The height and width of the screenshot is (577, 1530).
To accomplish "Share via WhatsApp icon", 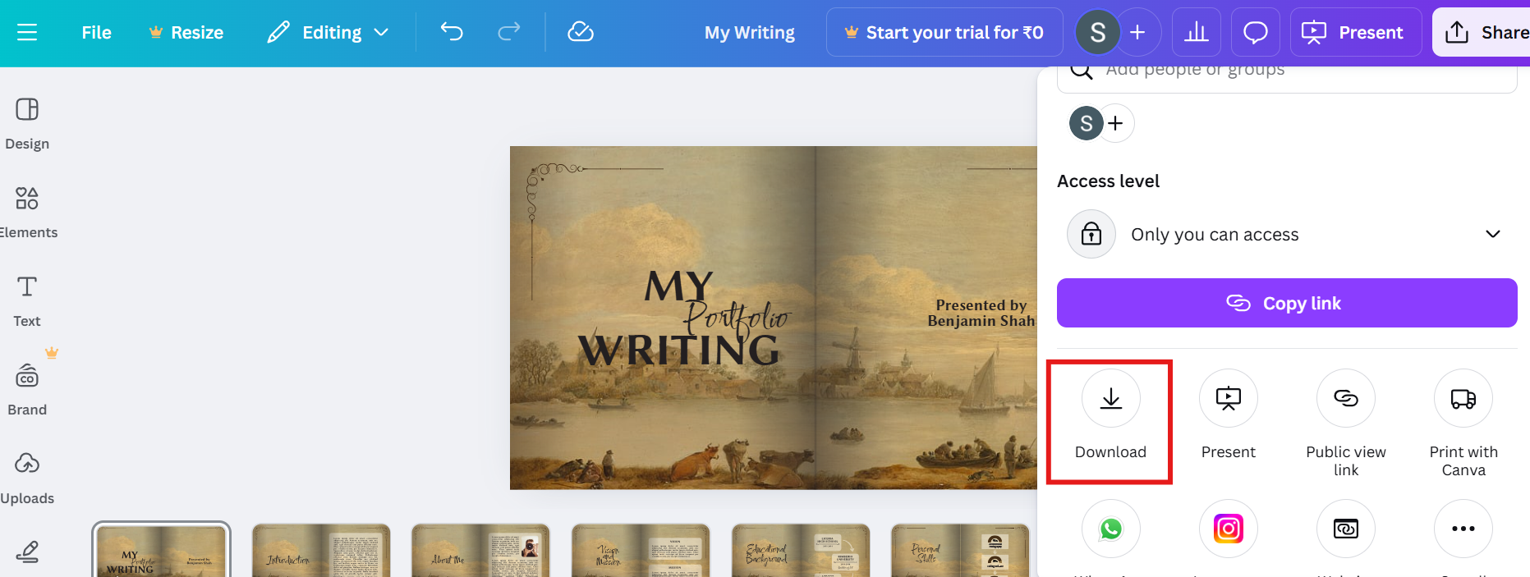I will tap(1111, 529).
